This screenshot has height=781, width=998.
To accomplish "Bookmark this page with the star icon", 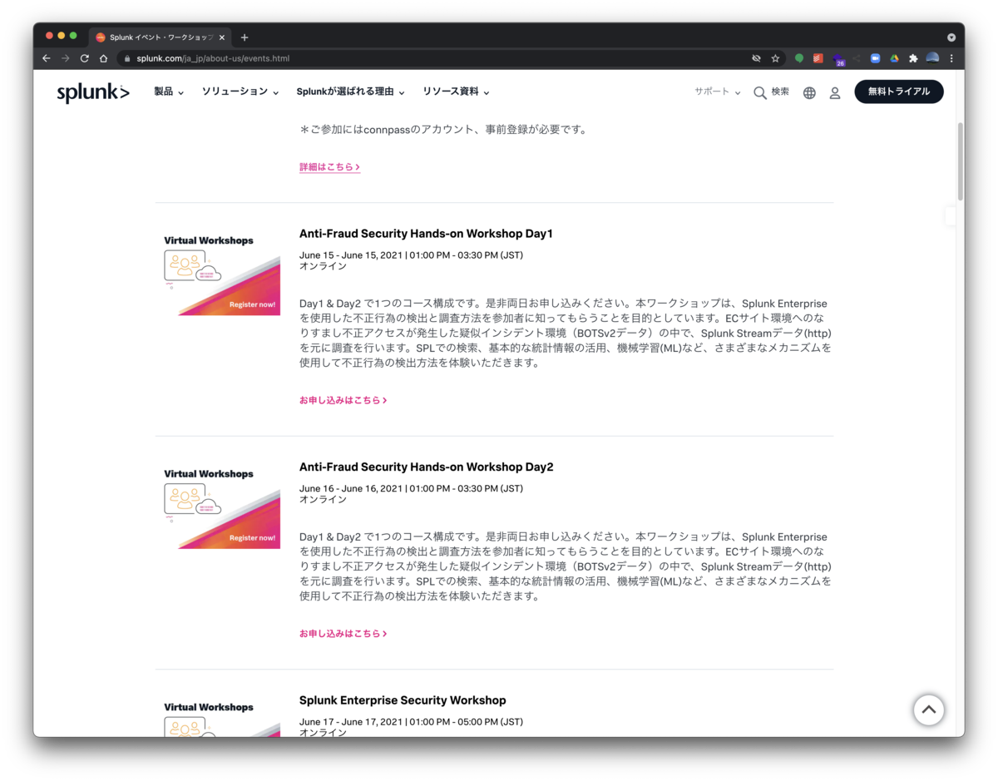I will point(775,58).
